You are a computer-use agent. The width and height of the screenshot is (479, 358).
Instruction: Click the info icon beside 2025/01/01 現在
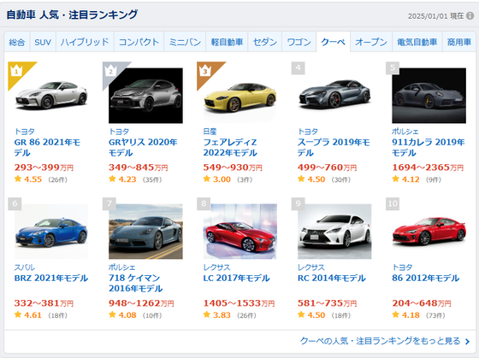pos(470,16)
